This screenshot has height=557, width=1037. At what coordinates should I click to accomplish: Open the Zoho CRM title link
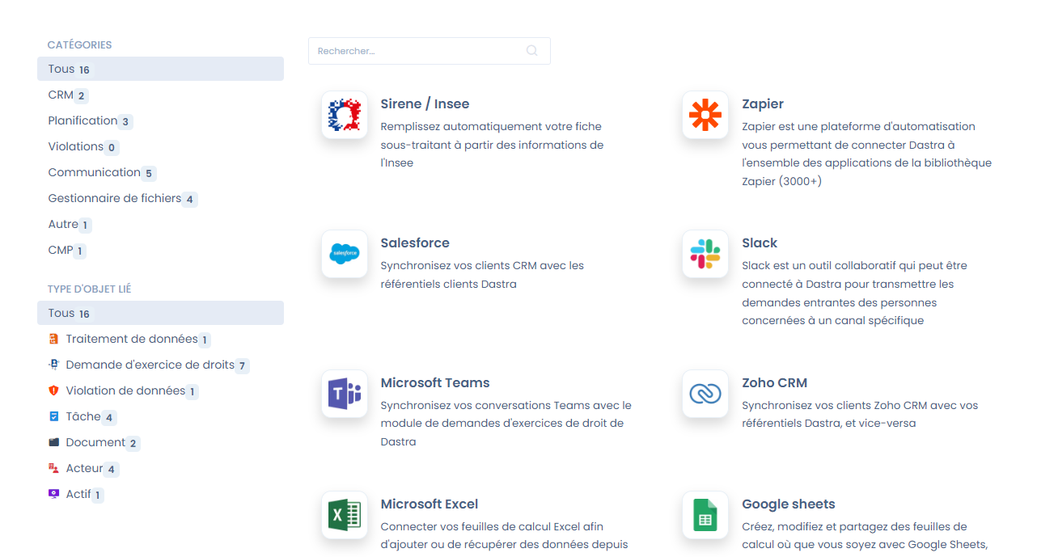[x=775, y=382]
